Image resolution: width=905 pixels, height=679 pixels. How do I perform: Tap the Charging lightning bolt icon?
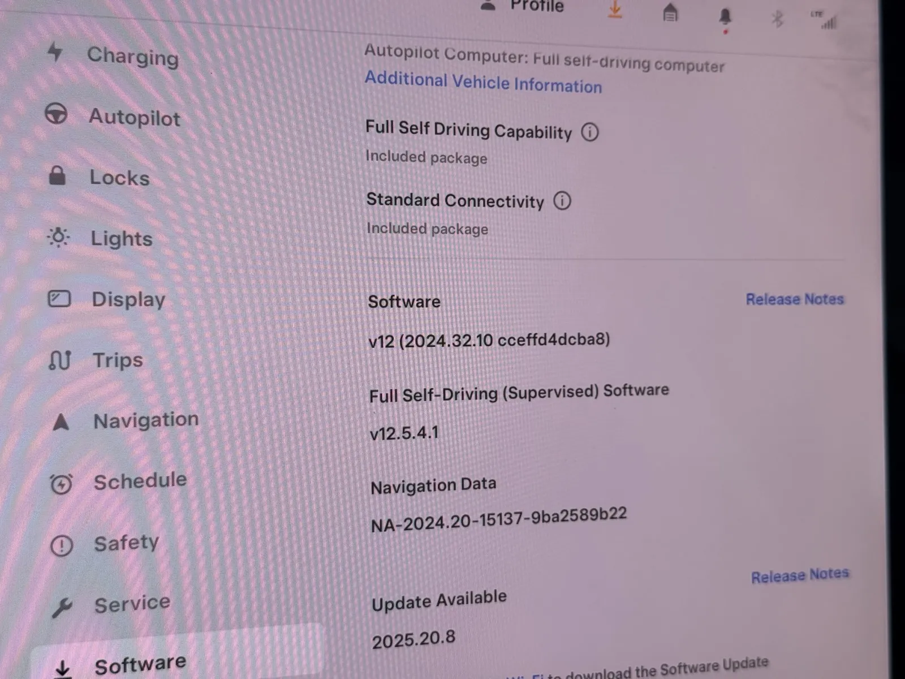click(55, 51)
